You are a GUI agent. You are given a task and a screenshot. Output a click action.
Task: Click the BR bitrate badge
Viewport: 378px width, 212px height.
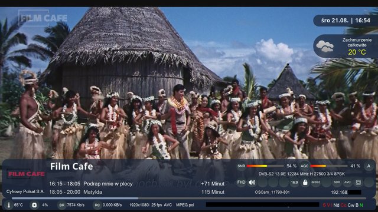coord(61,205)
